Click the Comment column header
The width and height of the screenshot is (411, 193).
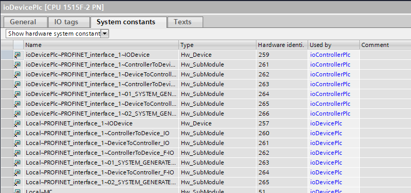pos(385,45)
